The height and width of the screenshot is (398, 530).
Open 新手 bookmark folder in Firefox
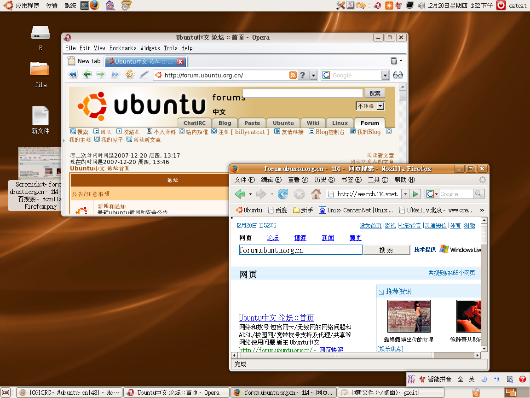[x=303, y=210]
